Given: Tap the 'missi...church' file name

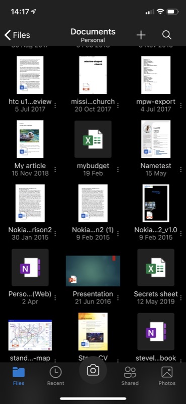Looking at the screenshot, I should (93, 102).
